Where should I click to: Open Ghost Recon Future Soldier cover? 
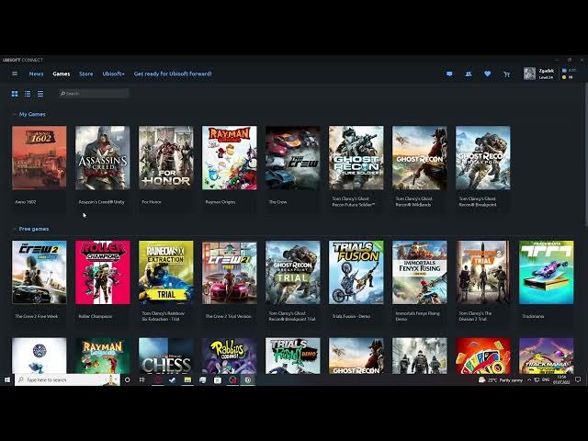(x=356, y=158)
